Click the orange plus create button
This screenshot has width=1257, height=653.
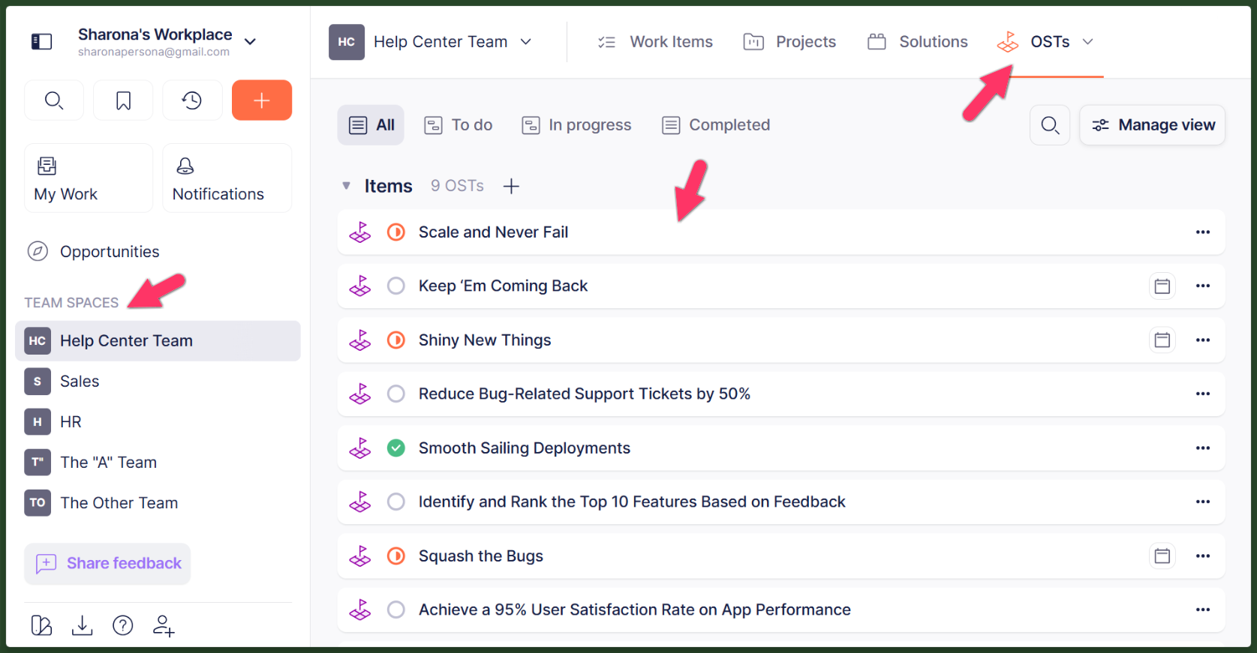(261, 100)
